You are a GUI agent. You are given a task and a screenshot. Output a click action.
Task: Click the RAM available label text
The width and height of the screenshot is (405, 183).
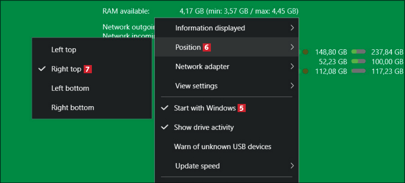(126, 11)
